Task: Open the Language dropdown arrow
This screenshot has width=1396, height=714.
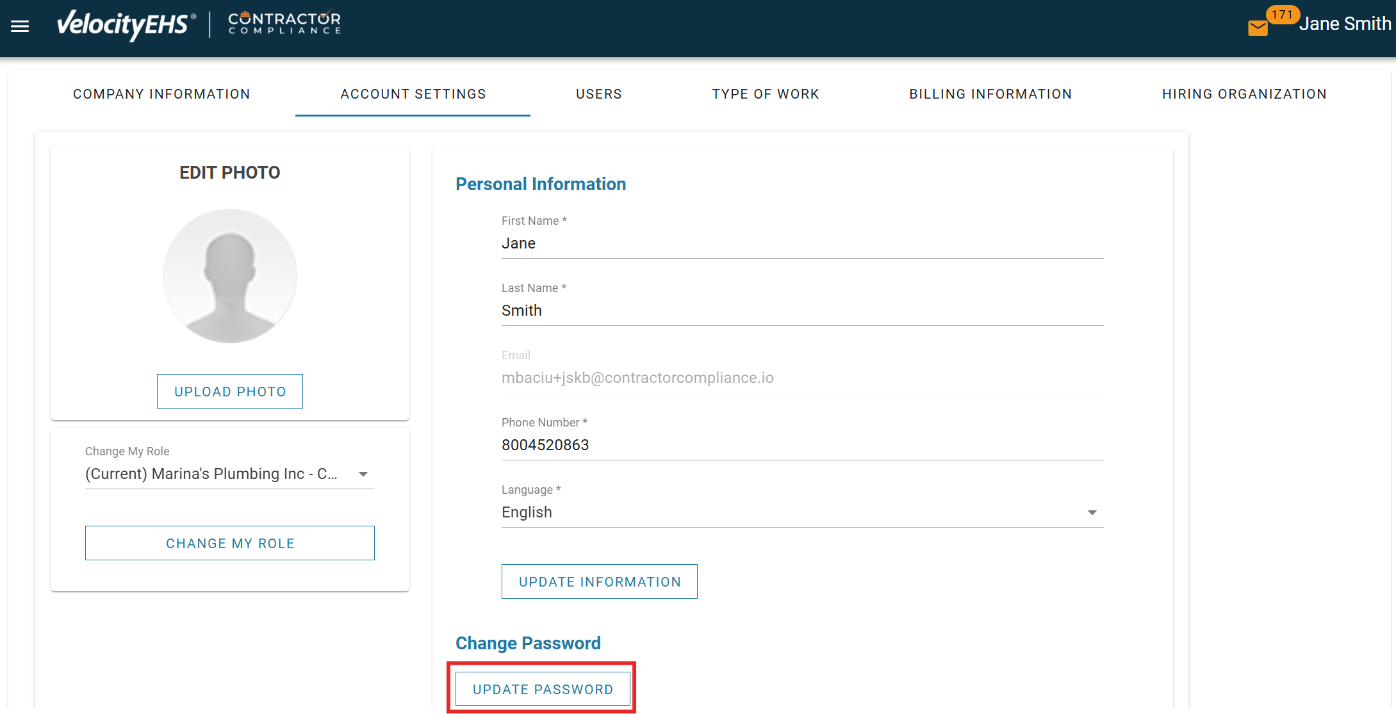Action: [x=1092, y=512]
